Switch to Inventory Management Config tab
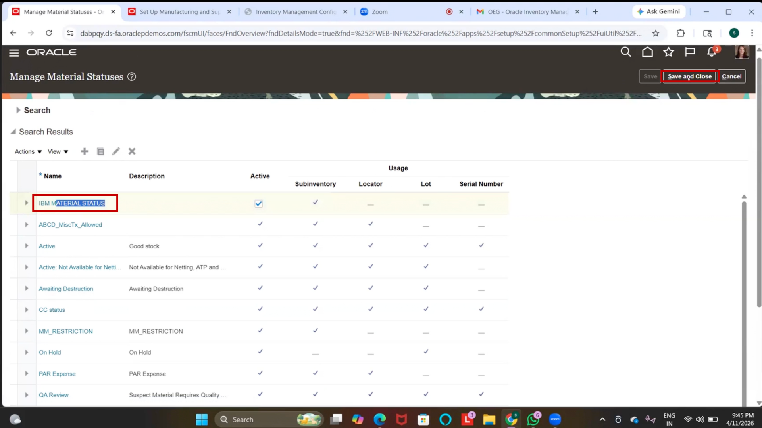 (296, 12)
